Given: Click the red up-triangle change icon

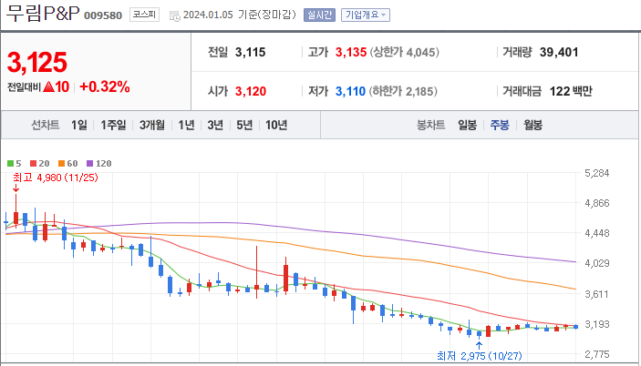Looking at the screenshot, I should click(48, 86).
